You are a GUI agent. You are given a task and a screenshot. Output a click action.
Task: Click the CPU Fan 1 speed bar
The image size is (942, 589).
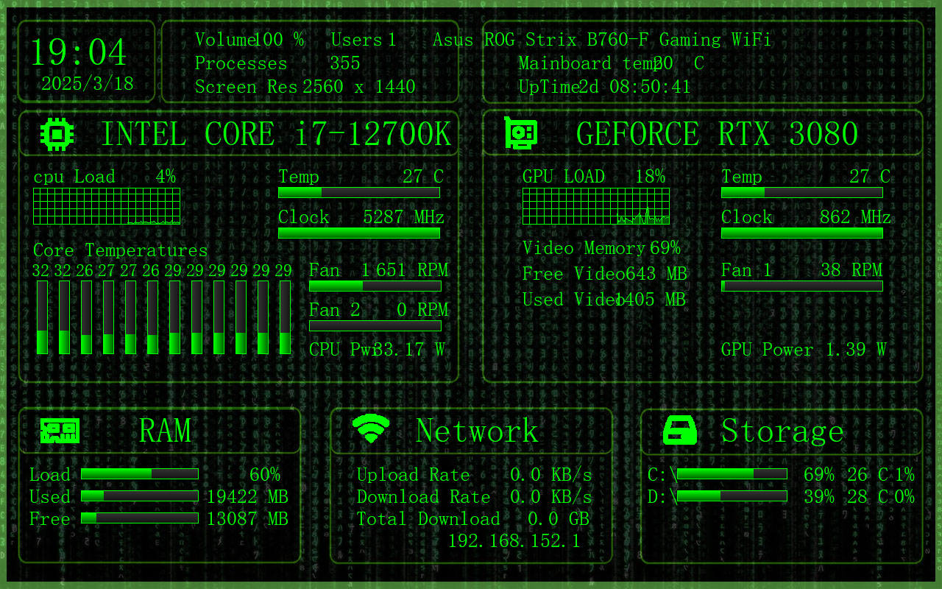(x=375, y=286)
